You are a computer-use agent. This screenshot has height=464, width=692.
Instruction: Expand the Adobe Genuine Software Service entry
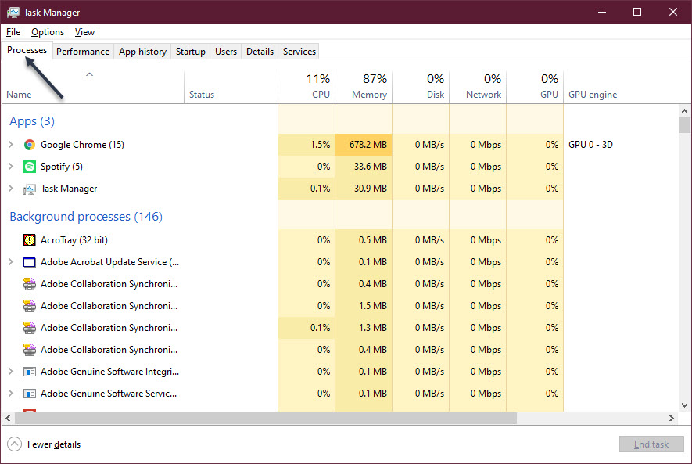click(11, 394)
